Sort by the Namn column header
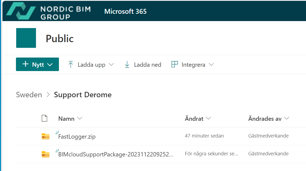The image size is (306, 171). 66,119
